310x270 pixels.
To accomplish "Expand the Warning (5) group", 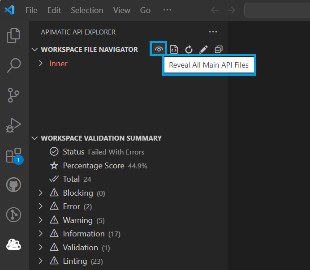I will point(40,220).
